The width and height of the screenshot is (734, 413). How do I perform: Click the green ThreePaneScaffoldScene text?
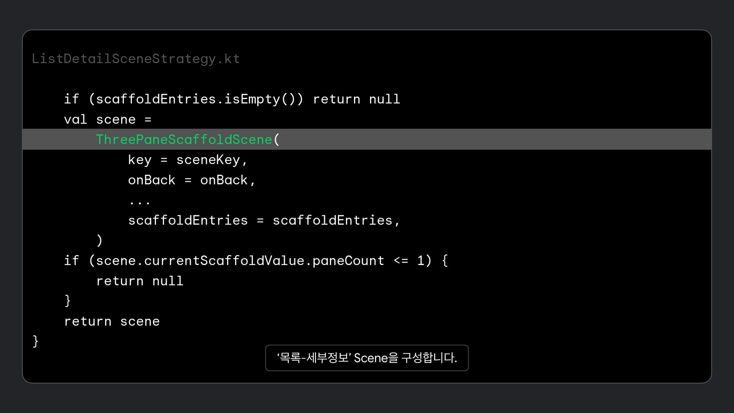click(x=184, y=140)
